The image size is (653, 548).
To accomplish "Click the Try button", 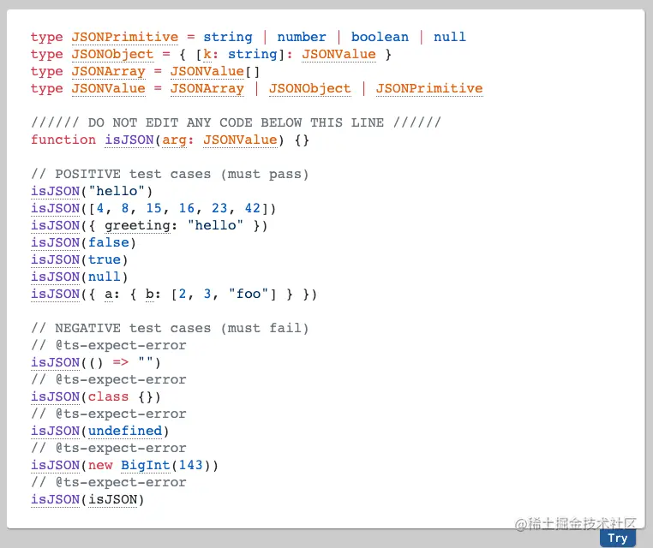I will tap(618, 538).
